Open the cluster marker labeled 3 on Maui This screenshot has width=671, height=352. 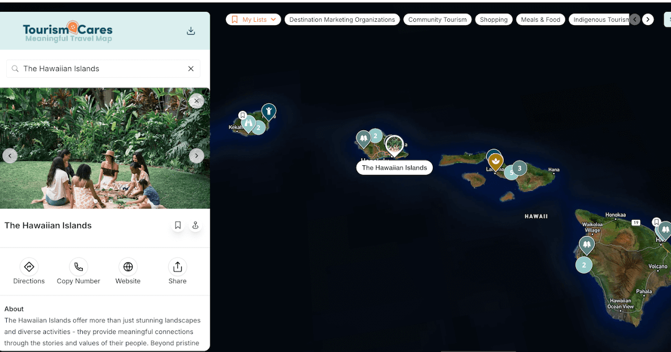click(x=519, y=168)
